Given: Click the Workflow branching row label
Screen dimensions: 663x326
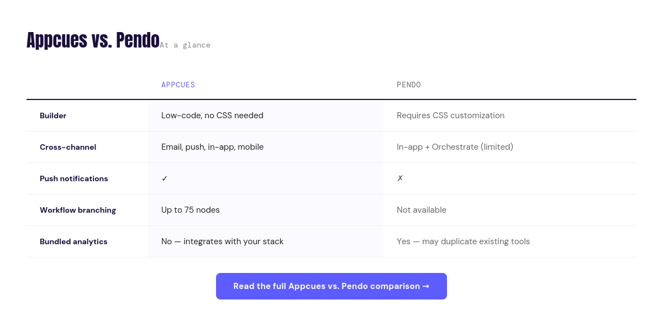Looking at the screenshot, I should (x=78, y=210).
